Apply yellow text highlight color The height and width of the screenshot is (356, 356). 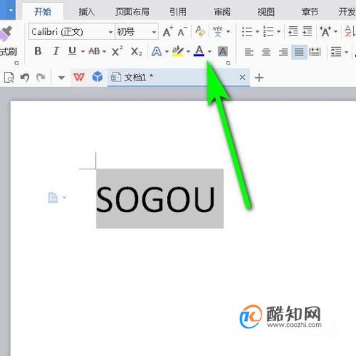pos(177,52)
